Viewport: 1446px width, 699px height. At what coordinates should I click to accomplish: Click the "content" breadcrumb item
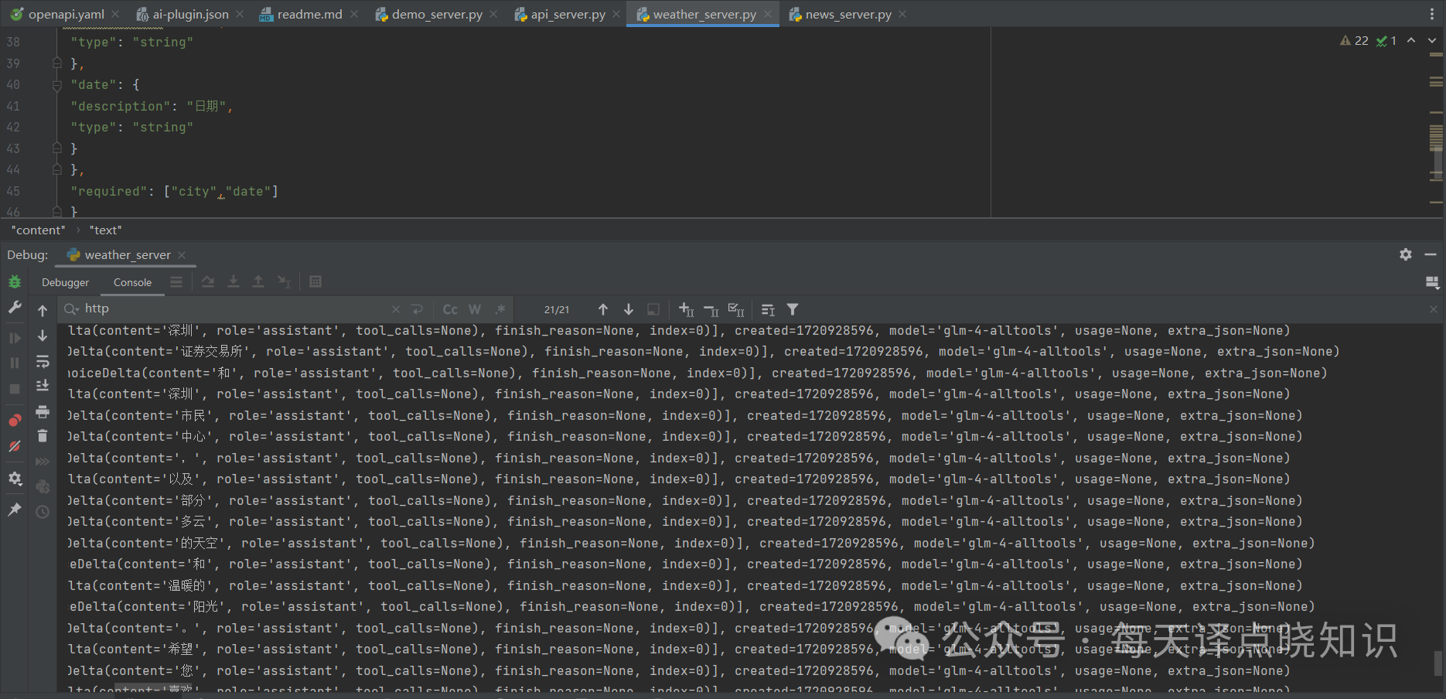click(x=38, y=230)
